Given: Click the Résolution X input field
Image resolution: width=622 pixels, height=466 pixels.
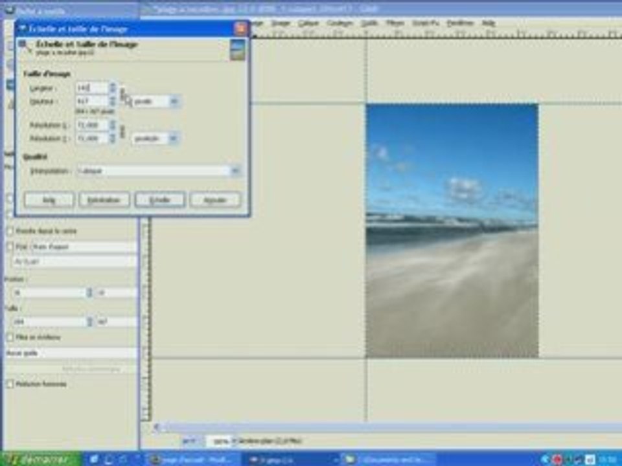Looking at the screenshot, I should [x=92, y=125].
